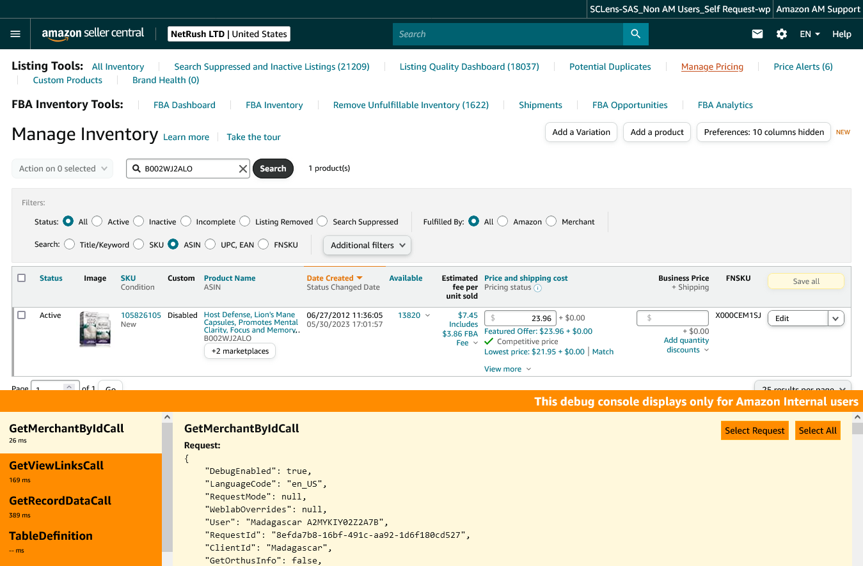Viewport: 863px width, 566px height.
Task: Expand the Additional filters dropdown
Action: [367, 245]
